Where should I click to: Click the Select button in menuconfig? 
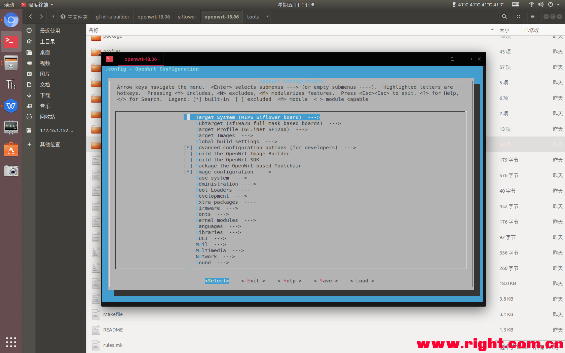(x=217, y=281)
